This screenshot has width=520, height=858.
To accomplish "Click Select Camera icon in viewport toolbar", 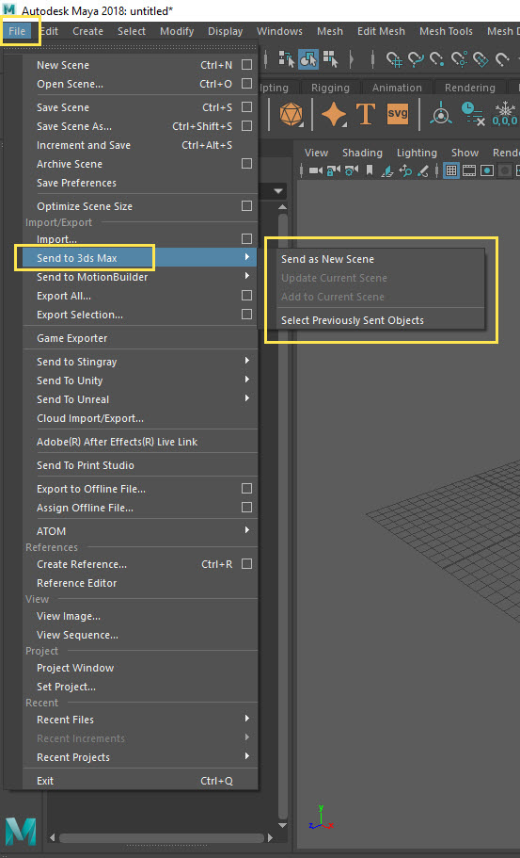I will coord(316,170).
